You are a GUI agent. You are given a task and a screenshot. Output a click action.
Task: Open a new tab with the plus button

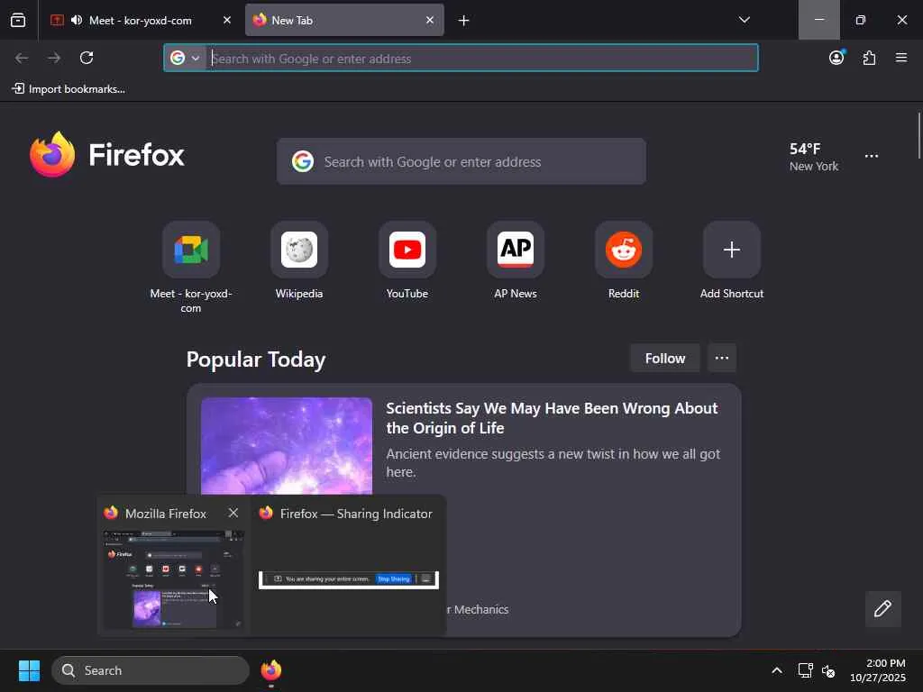[x=464, y=21]
